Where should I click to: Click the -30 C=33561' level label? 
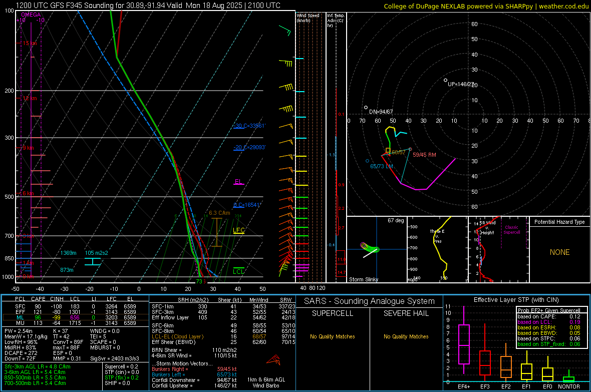[x=249, y=126]
